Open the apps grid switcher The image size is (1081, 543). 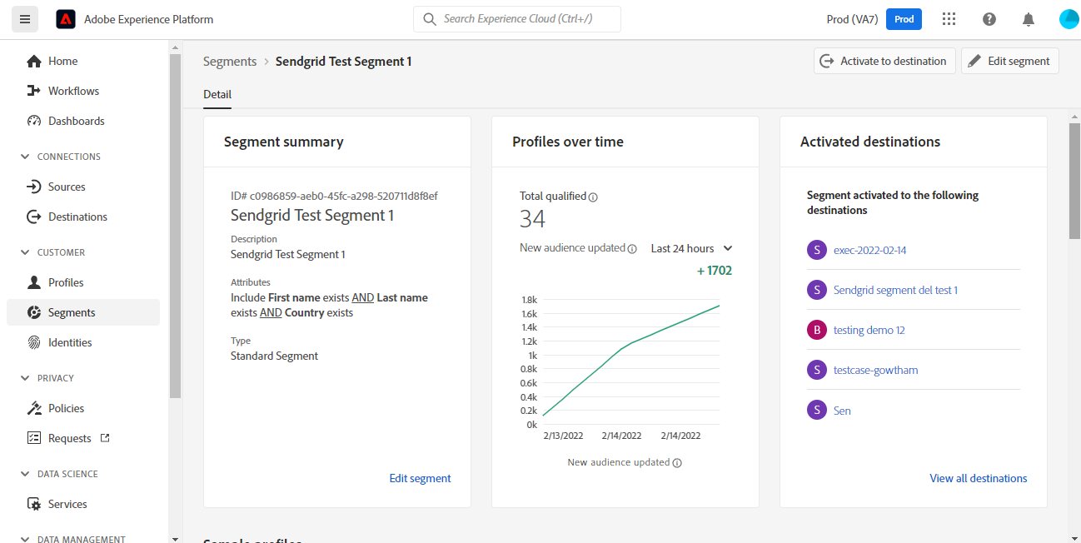(948, 19)
